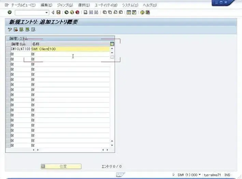Click upper scroll-up arrow beside the SM1 Client 100 row

112,48
